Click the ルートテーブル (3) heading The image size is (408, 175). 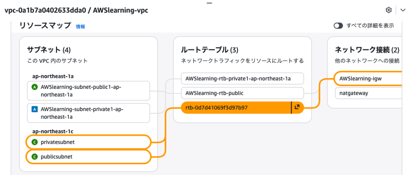(209, 50)
